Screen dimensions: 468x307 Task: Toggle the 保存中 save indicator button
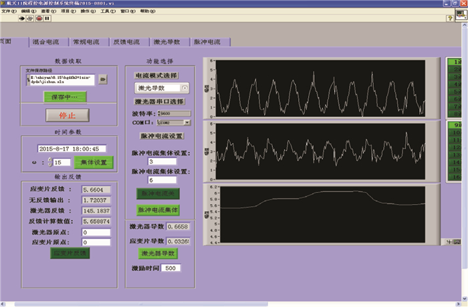click(64, 97)
